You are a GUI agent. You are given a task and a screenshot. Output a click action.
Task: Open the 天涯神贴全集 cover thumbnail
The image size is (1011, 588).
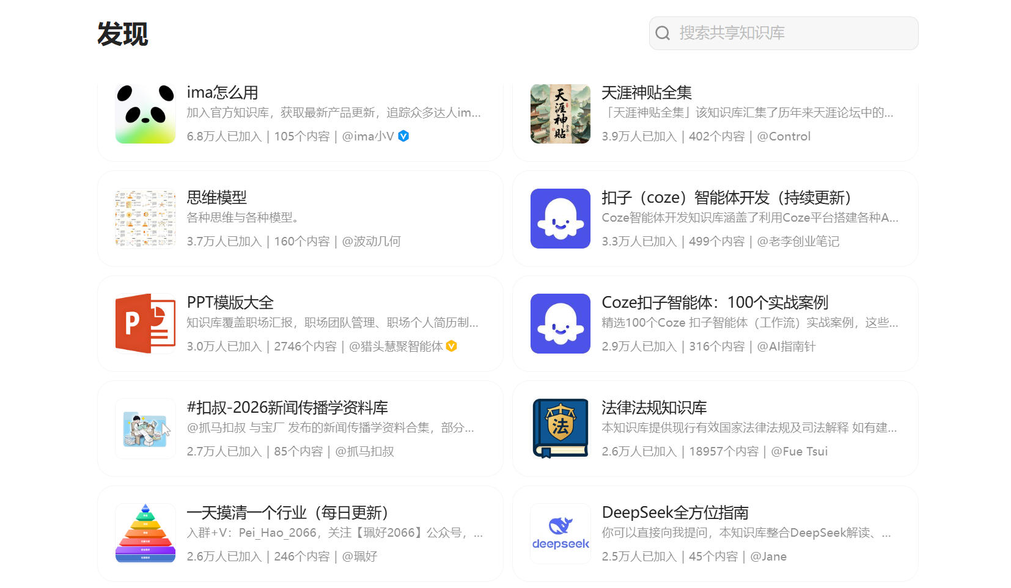tap(560, 114)
